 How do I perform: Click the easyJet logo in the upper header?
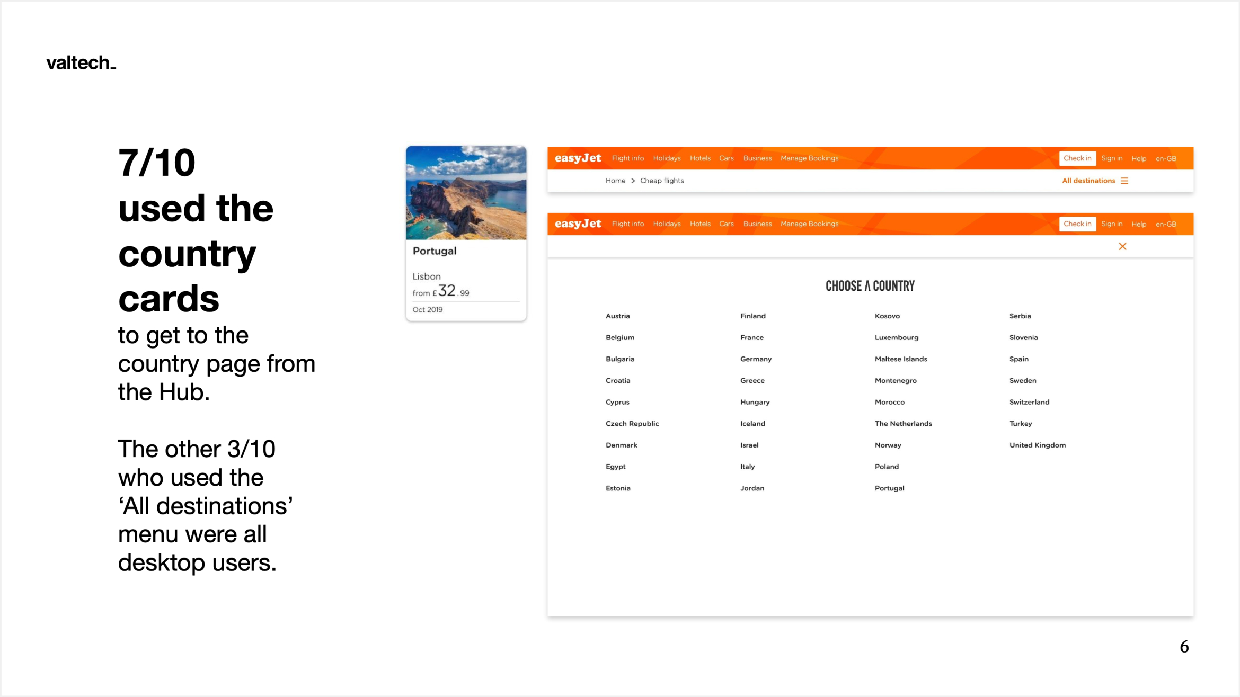click(578, 158)
